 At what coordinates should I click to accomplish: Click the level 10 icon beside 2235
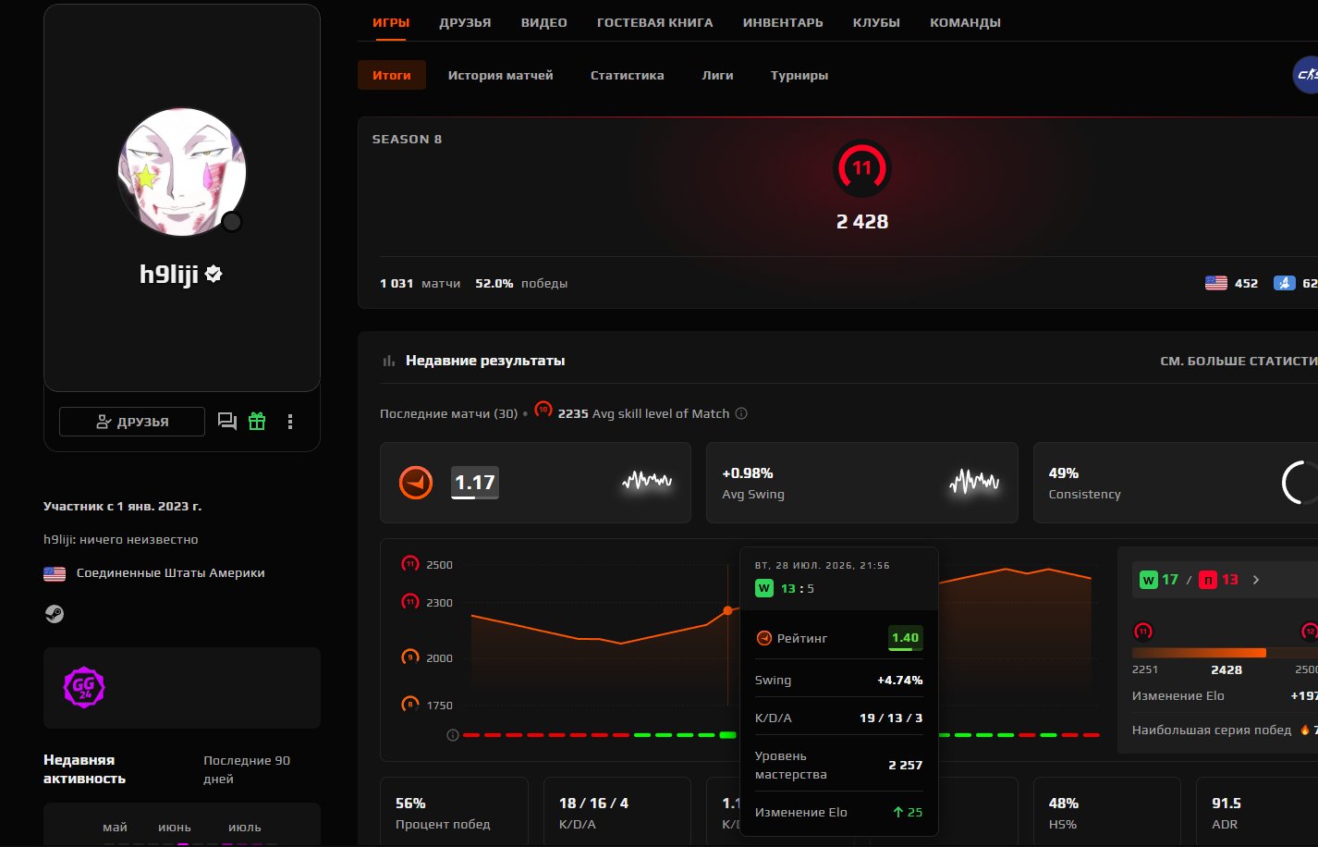[x=543, y=410]
